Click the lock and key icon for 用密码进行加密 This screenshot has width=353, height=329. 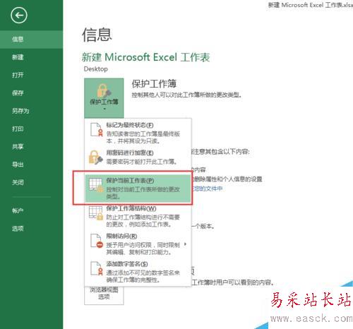pos(96,157)
